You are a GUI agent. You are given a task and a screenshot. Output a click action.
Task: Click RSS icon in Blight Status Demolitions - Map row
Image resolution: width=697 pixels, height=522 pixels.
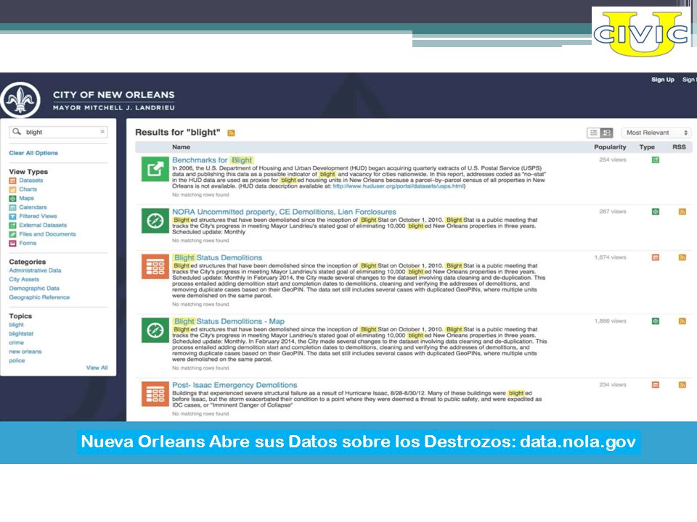pos(682,321)
